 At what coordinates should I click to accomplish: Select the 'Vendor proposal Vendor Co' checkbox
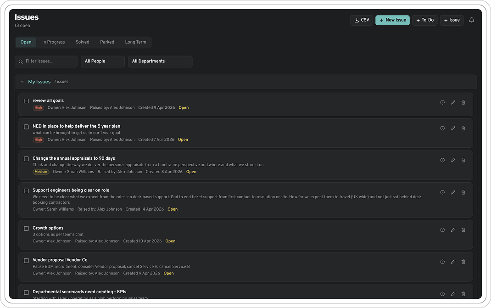click(x=26, y=260)
